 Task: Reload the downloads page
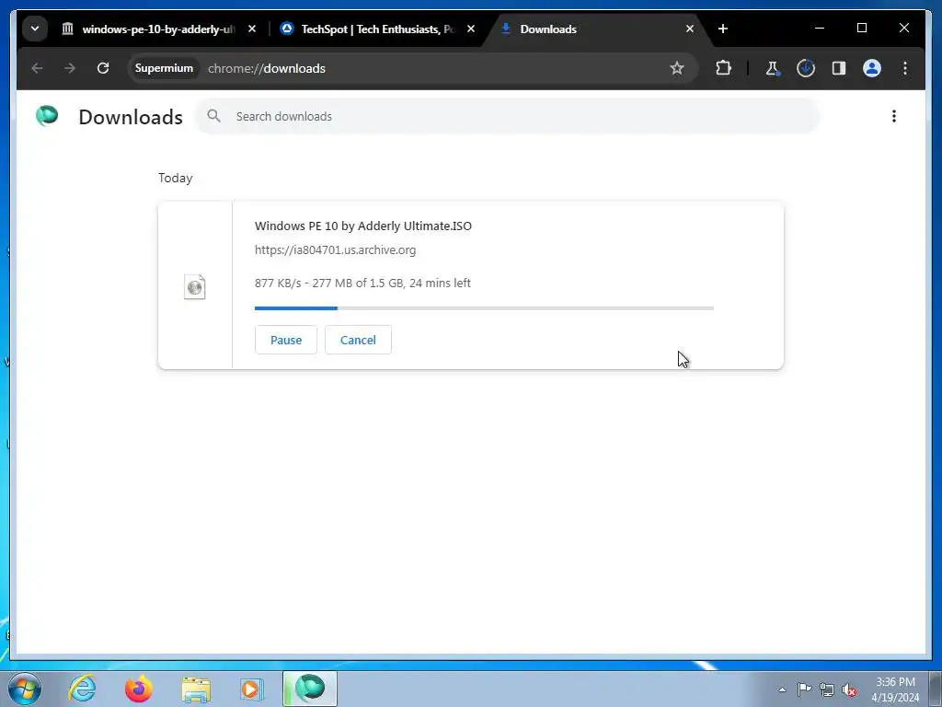click(x=103, y=68)
